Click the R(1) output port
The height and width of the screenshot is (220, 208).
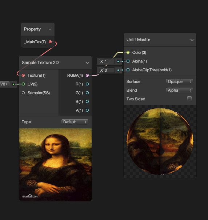pyautogui.click(x=87, y=84)
